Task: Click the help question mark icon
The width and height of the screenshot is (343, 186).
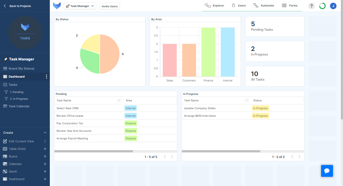Action: 312,6
